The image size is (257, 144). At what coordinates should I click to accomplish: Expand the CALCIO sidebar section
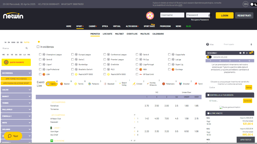coord(16,89)
